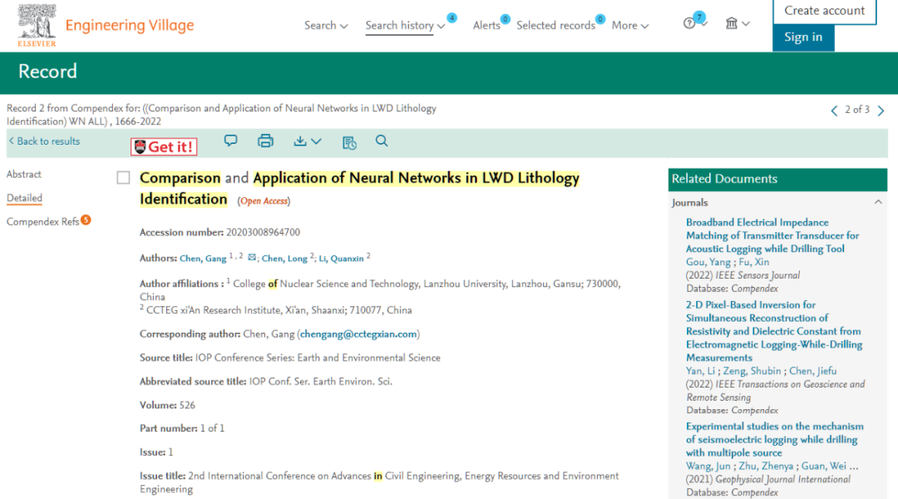Go to previous record arrow

(834, 111)
